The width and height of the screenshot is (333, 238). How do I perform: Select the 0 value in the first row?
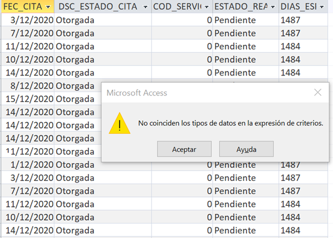click(209, 20)
